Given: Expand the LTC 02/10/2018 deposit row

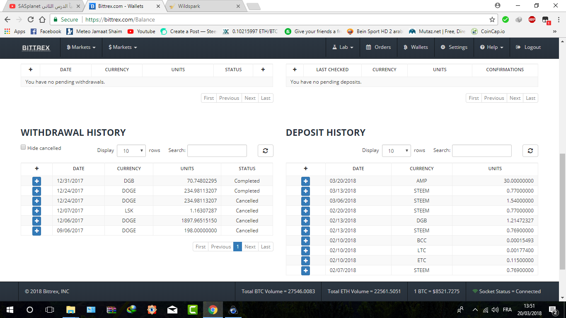Looking at the screenshot, I should [x=305, y=251].
